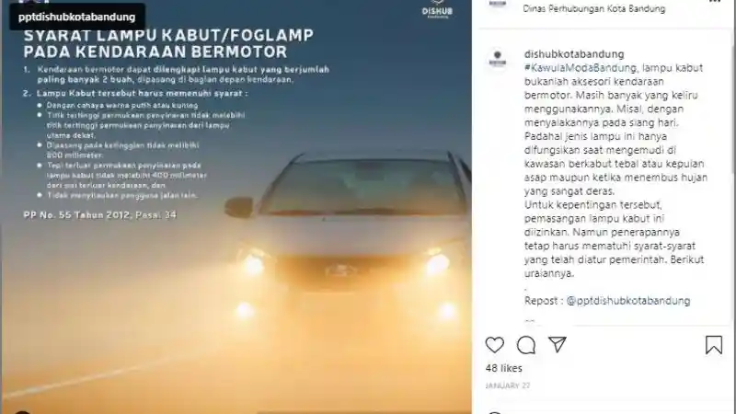Screen dimensions: 736x414
Task: Open the pptdishubkotabandung tag on the photo
Action: (77, 17)
